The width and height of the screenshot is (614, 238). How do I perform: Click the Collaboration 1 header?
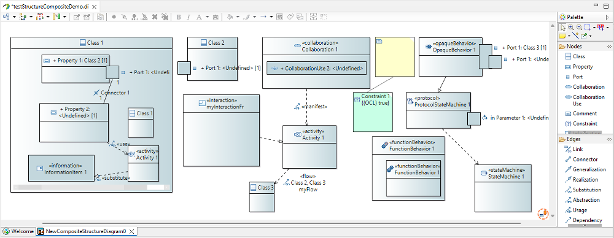click(316, 46)
